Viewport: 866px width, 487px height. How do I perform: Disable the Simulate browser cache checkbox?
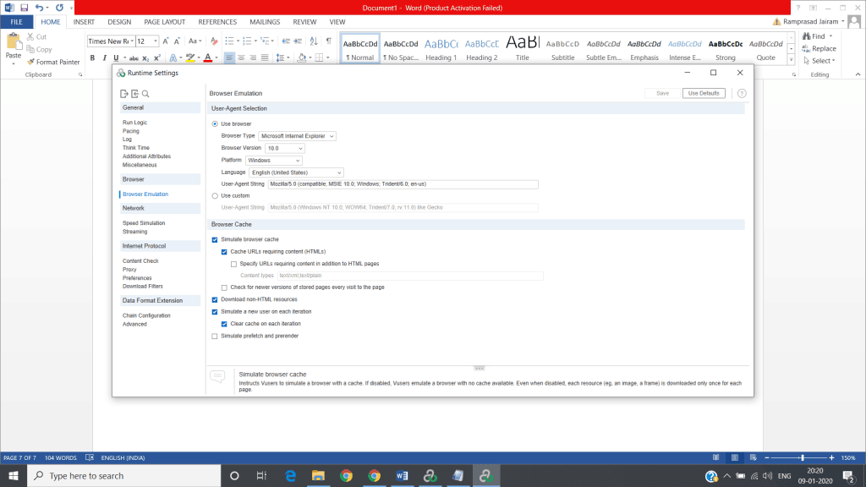[215, 239]
